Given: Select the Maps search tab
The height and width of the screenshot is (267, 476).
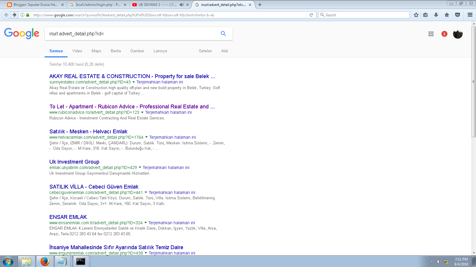Looking at the screenshot, I should click(96, 51).
